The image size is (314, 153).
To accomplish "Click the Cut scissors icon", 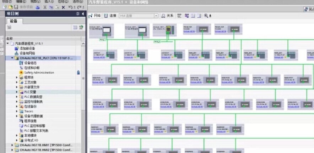I will click(x=45, y=7).
